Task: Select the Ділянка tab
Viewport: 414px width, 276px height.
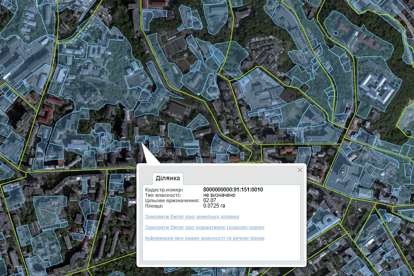Action: pyautogui.click(x=168, y=178)
